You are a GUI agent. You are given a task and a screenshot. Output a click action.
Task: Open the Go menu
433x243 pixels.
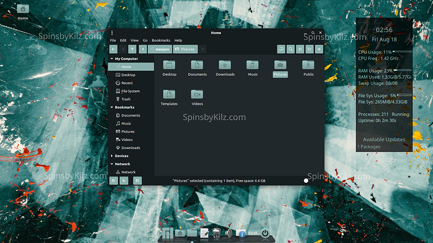tap(145, 40)
